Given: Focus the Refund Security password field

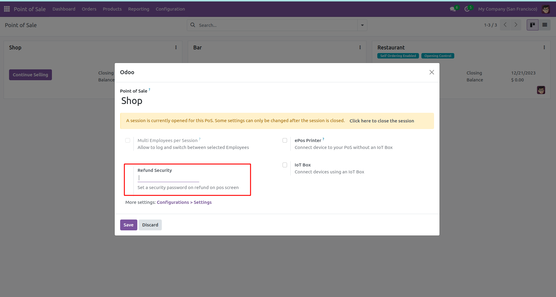Looking at the screenshot, I should pyautogui.click(x=168, y=178).
